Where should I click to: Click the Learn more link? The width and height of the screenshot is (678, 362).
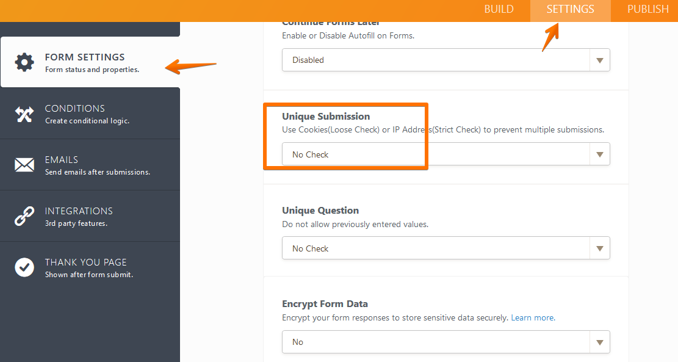[532, 317]
